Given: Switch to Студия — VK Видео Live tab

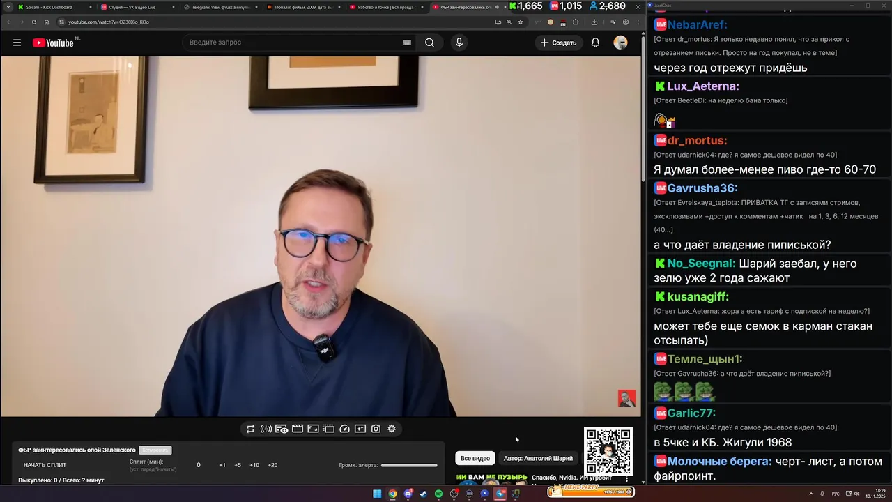Looking at the screenshot, I should pos(137,7).
